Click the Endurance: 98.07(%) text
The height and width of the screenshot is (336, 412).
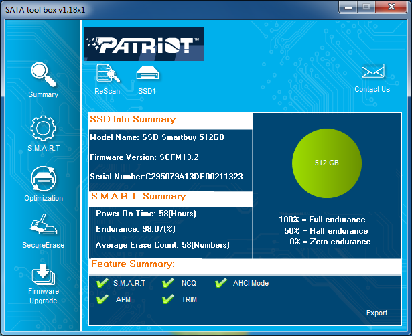[x=135, y=229]
